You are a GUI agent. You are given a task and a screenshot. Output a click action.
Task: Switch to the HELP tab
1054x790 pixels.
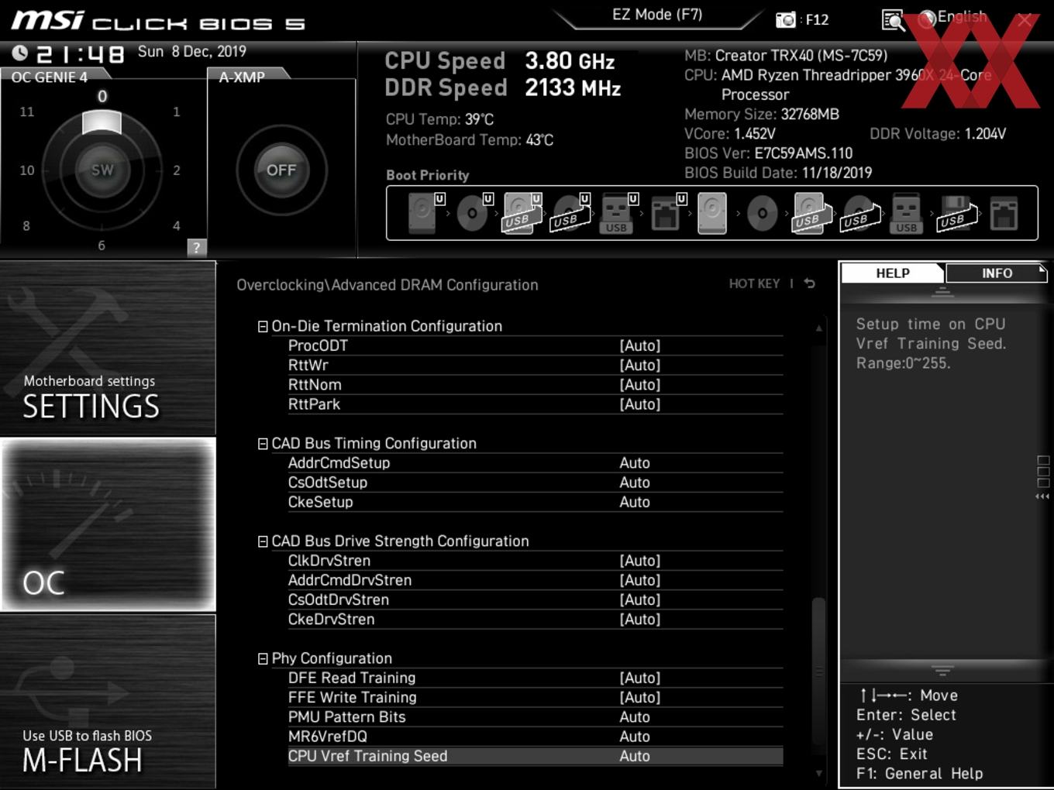coord(892,273)
